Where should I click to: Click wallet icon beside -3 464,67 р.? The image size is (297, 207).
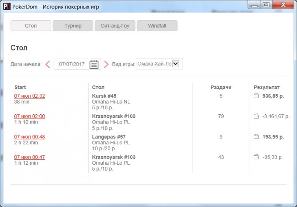point(256,116)
